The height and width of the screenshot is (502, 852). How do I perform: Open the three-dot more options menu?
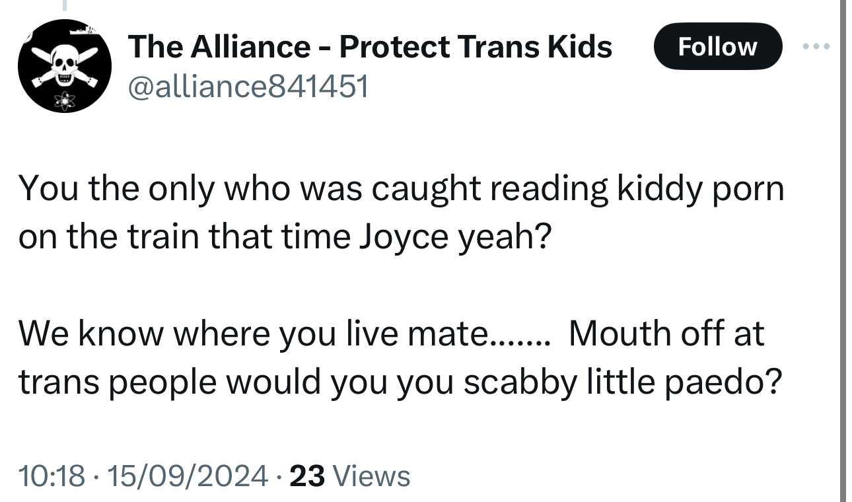tap(819, 47)
